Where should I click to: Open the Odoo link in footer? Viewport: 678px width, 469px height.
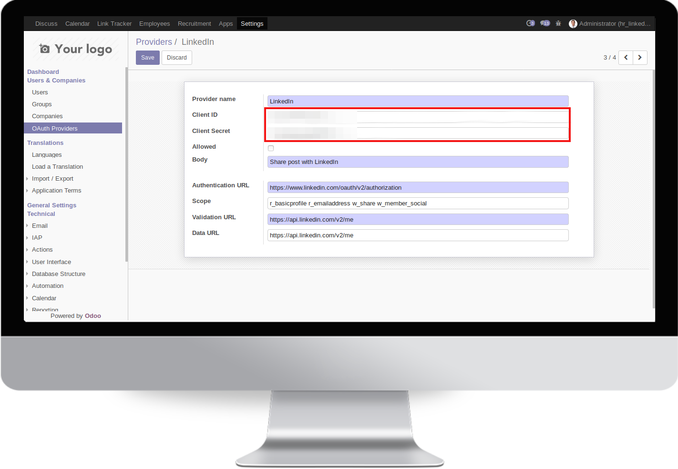tap(93, 316)
